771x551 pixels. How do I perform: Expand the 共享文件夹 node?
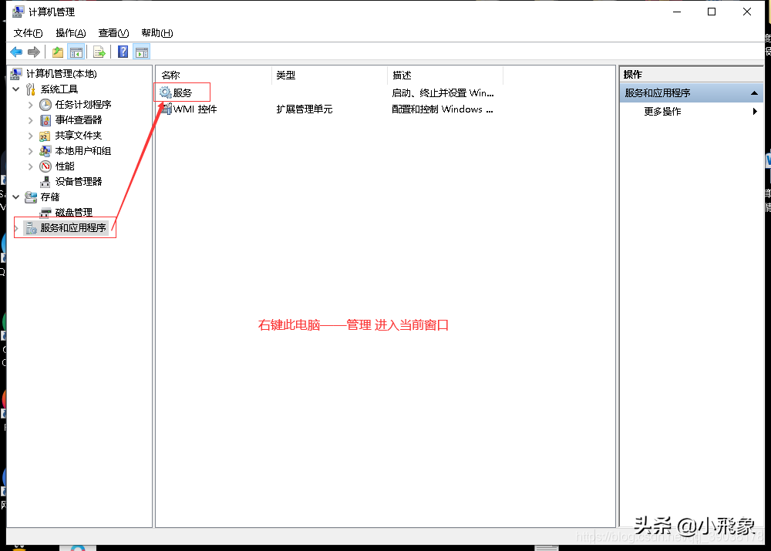(x=31, y=136)
